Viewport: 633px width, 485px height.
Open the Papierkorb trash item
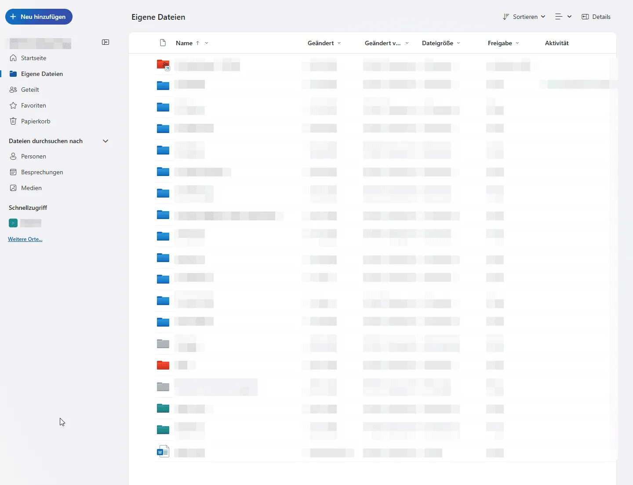point(35,121)
